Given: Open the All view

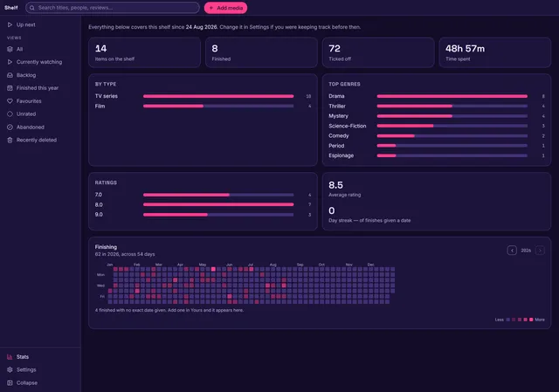Looking at the screenshot, I should pos(40,49).
